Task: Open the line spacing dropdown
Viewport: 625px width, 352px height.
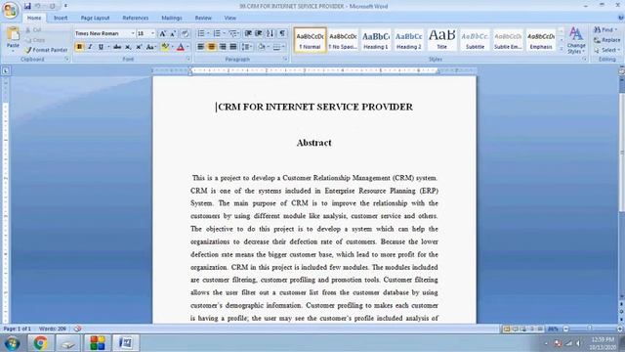Action: tap(247, 47)
